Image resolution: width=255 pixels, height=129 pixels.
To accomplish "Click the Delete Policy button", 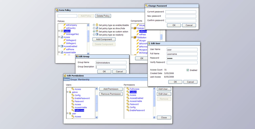I will [103, 16].
